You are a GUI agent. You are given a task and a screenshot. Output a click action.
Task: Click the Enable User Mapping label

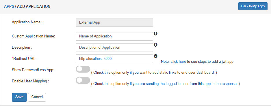pos(30,81)
